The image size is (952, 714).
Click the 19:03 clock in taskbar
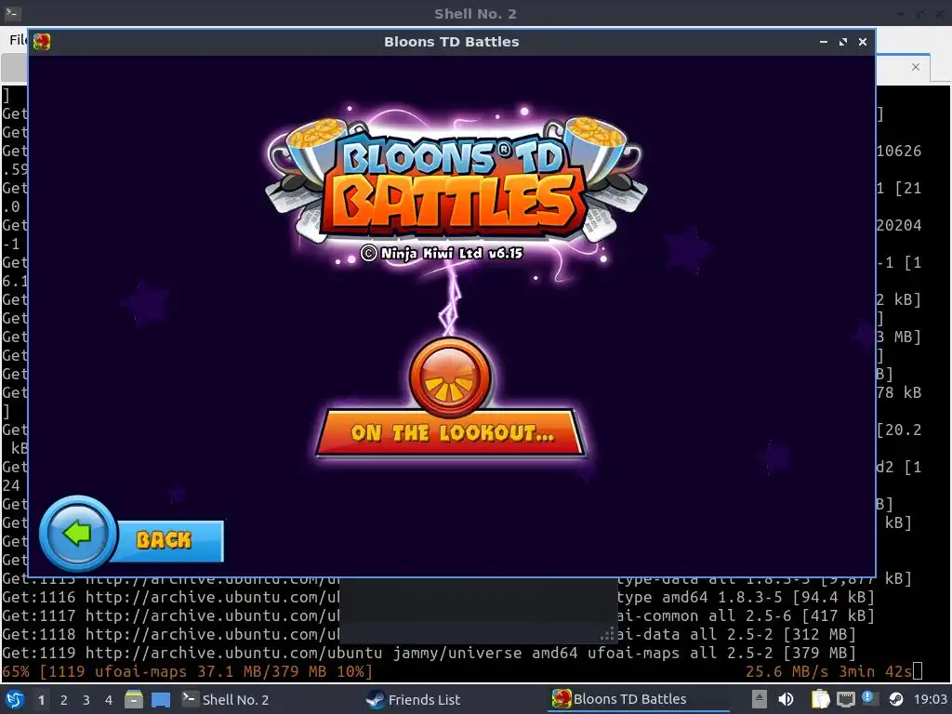point(930,699)
